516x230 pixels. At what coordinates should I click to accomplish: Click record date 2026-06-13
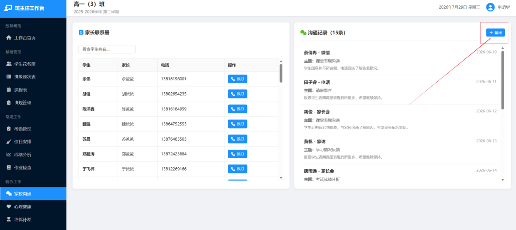(x=486, y=141)
